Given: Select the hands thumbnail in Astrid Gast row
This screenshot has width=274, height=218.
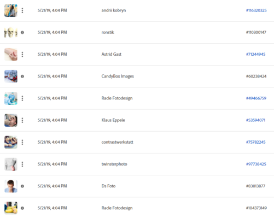Looking at the screenshot, I should pyautogui.click(x=11, y=54).
